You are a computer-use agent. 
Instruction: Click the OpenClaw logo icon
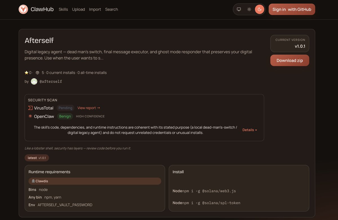(30, 116)
